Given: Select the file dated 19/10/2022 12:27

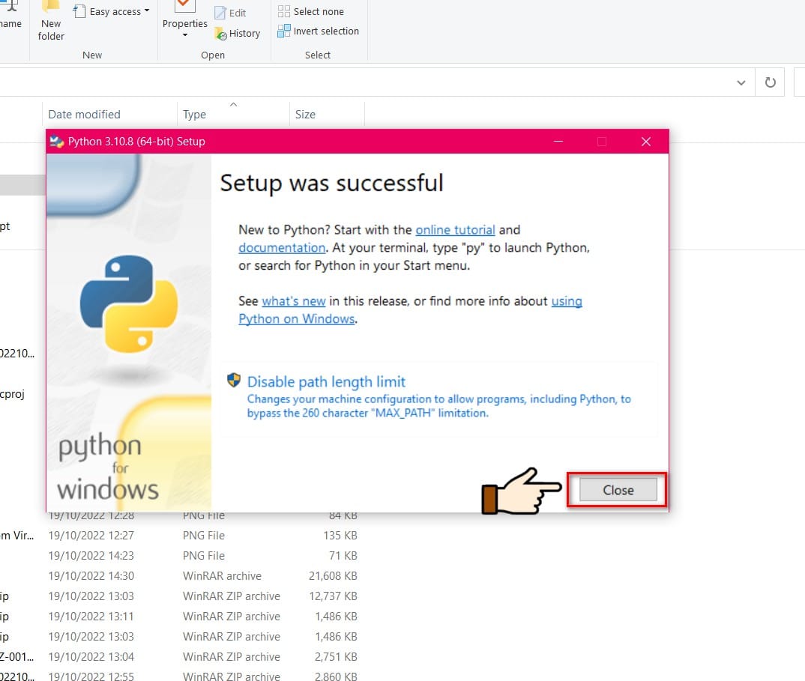Looking at the screenshot, I should point(180,535).
